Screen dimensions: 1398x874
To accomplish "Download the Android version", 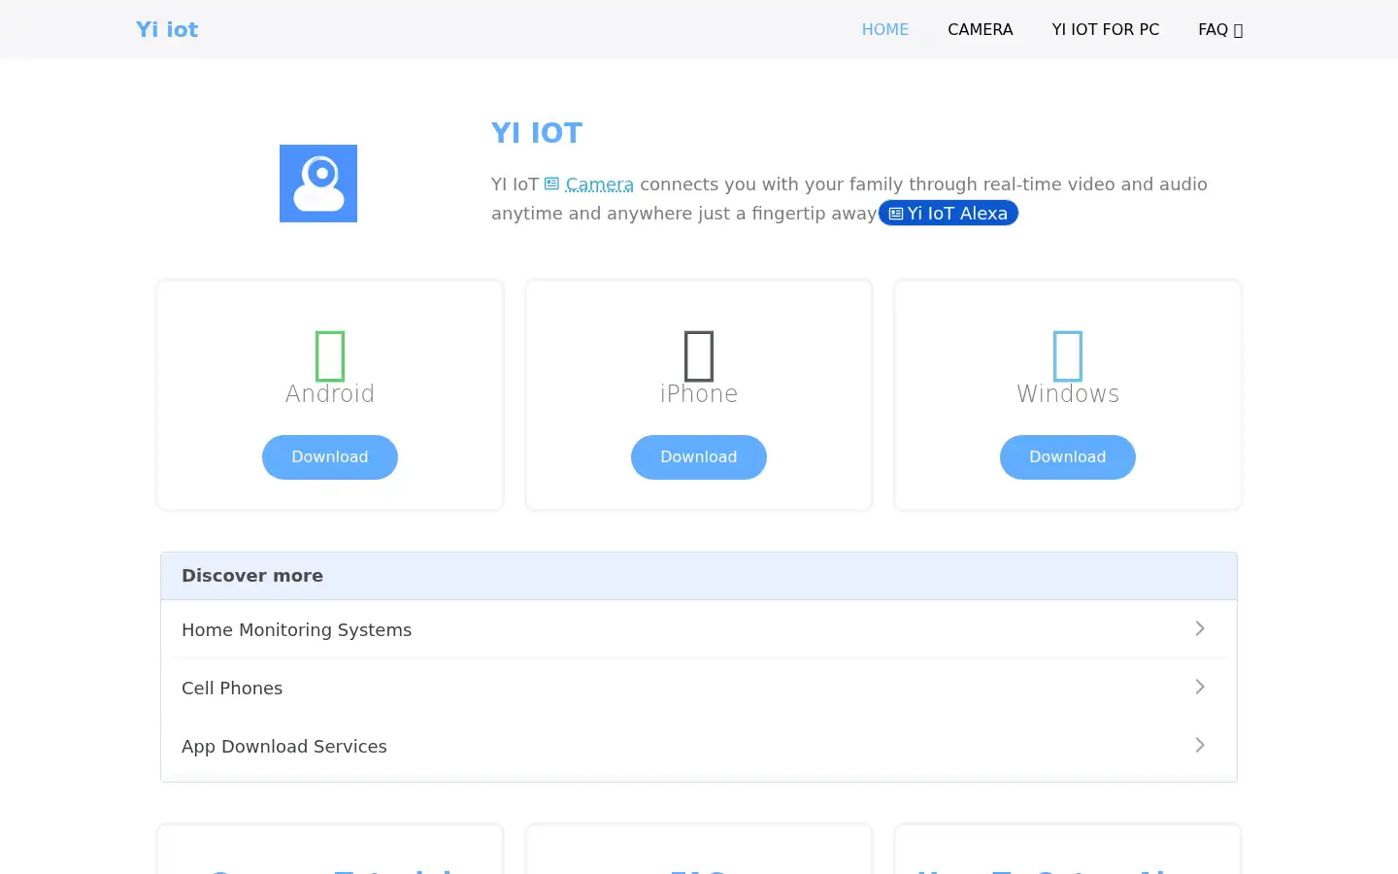I will 330,457.
